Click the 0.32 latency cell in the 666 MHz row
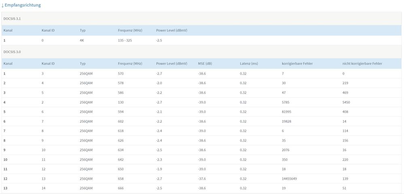 [243, 188]
